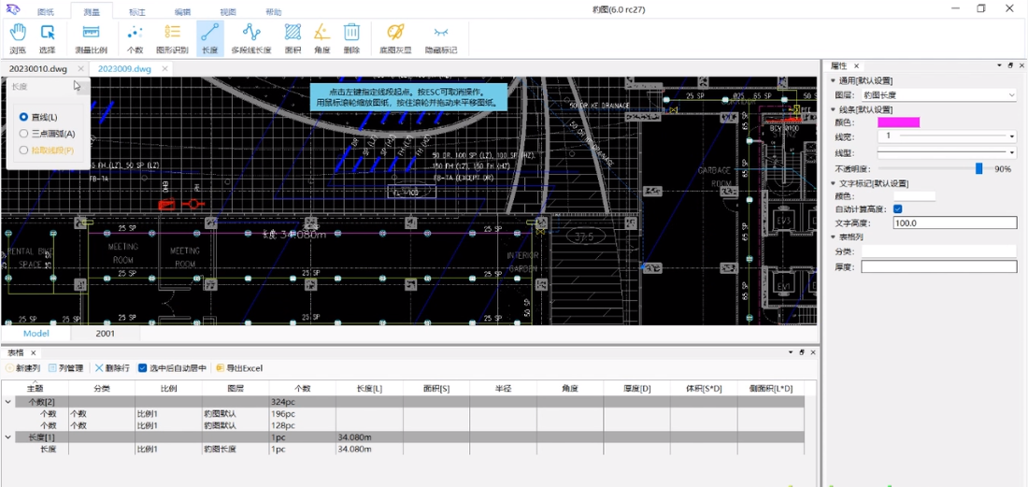Click the 测量比例 ruler icon
This screenshot has width=1028, height=487.
coord(91,38)
